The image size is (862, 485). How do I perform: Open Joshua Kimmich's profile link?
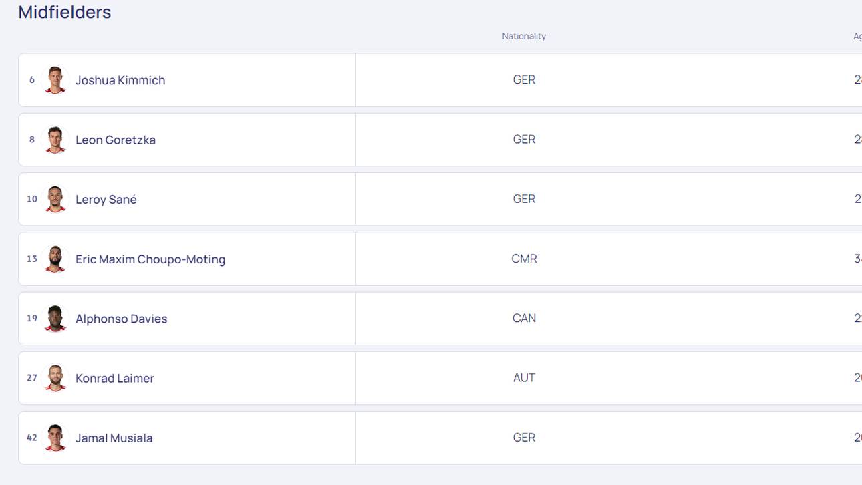click(x=120, y=80)
